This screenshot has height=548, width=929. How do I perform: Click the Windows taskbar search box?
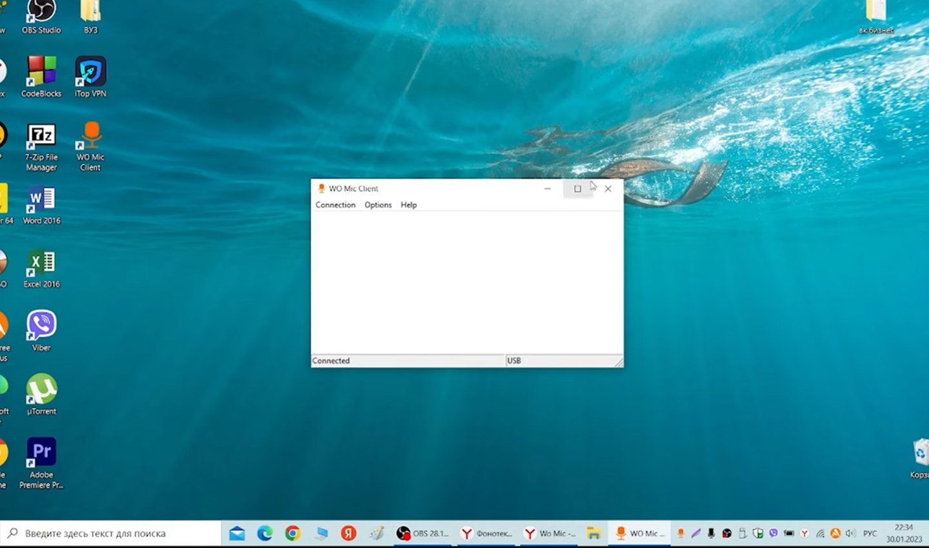click(111, 533)
